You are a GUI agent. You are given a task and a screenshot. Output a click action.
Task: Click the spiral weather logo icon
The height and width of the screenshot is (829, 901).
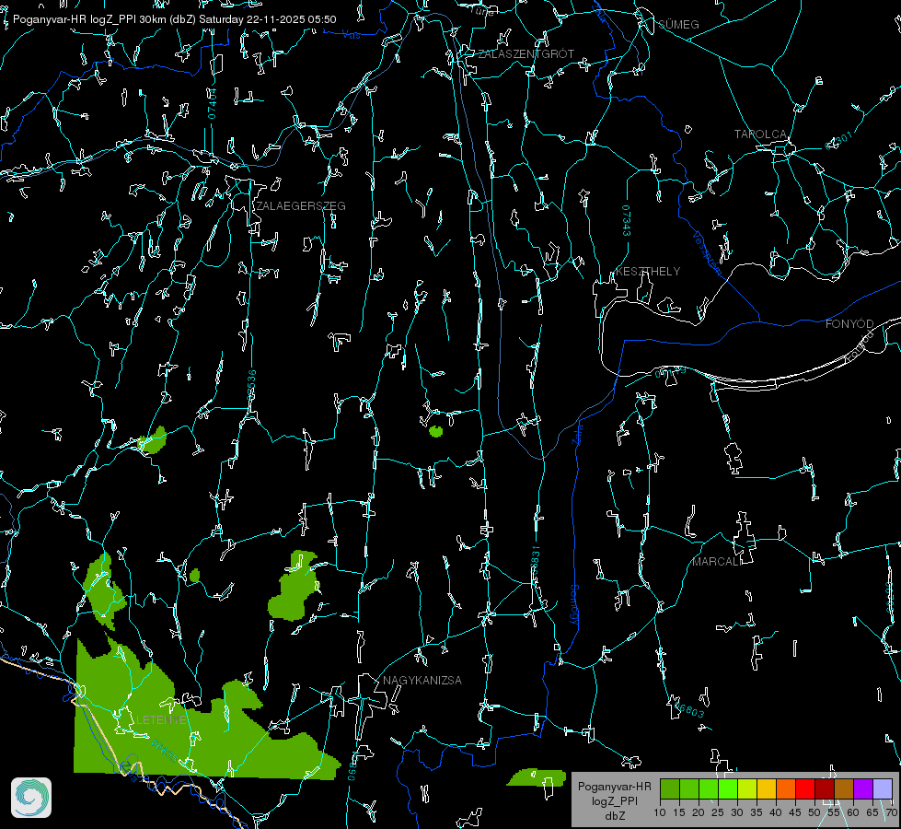click(x=31, y=798)
